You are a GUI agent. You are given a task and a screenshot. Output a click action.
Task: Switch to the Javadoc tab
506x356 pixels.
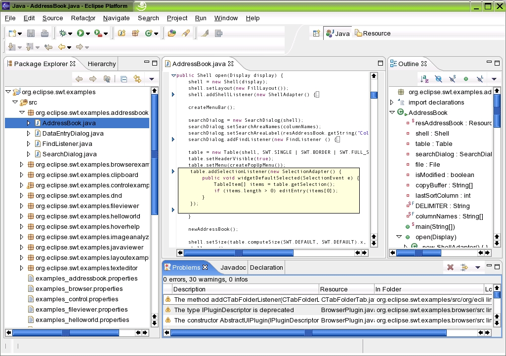pyautogui.click(x=233, y=268)
